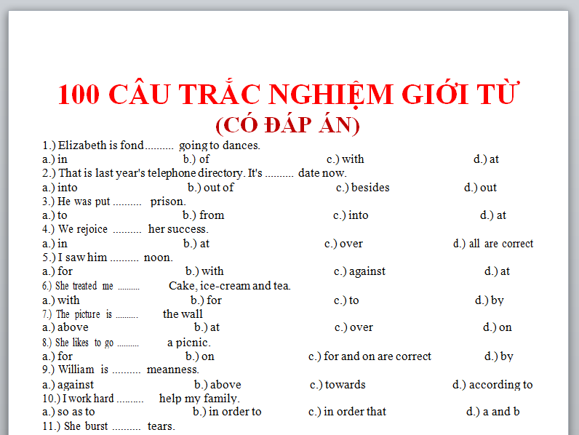Select answer 'b.) from'

[x=203, y=215]
